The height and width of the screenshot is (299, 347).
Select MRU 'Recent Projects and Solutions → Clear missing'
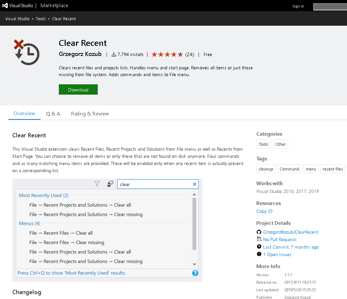86,214
